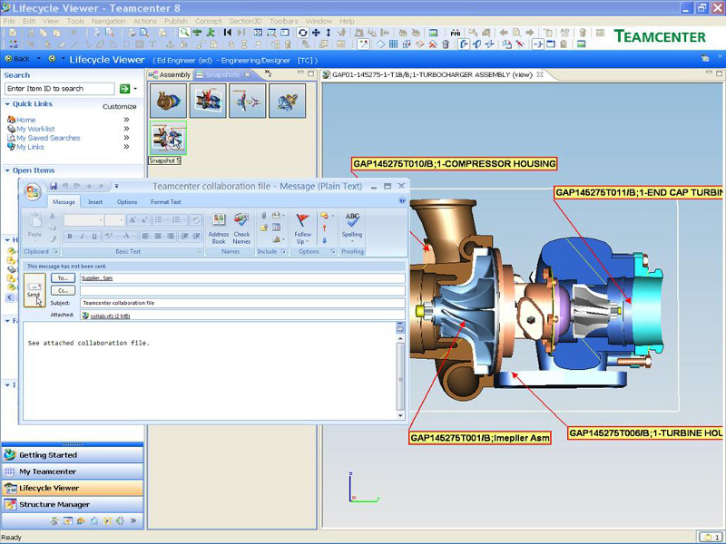Viewport: 726px width, 544px height.
Task: Show hidden tabs via the »2 overflow
Action: tap(268, 74)
